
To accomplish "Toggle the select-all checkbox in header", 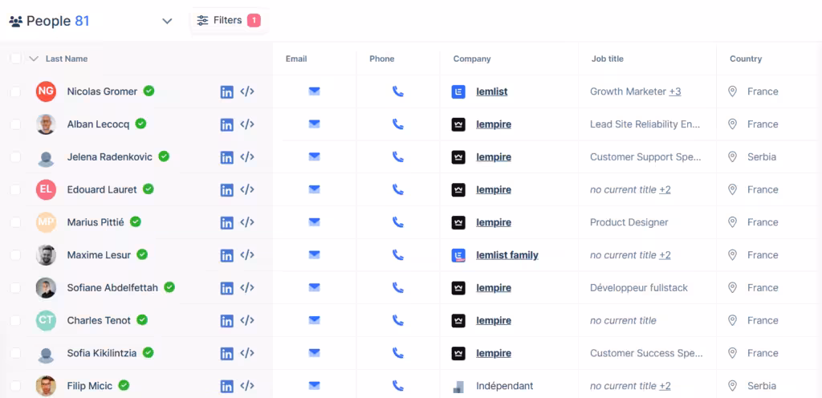I will [15, 59].
